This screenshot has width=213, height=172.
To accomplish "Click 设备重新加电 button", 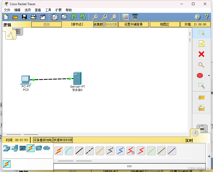I will pos(43,140).
